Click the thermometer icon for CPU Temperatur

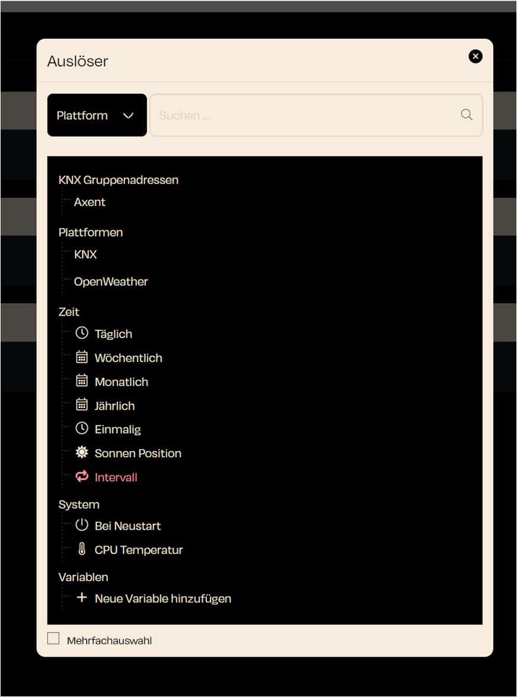tap(82, 549)
